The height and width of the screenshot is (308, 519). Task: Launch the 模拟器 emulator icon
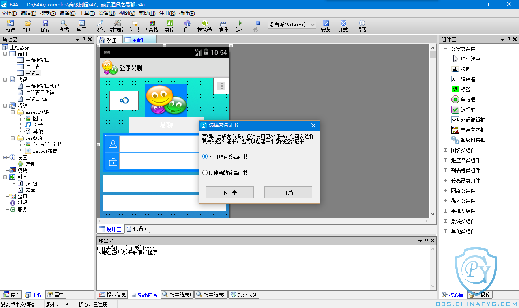pyautogui.click(x=204, y=26)
